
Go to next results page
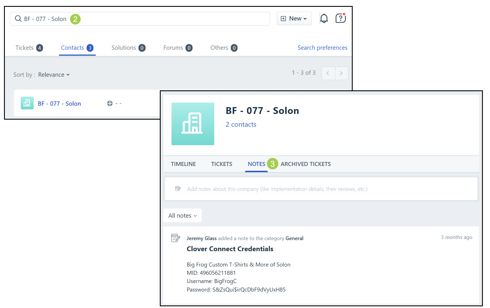342,73
